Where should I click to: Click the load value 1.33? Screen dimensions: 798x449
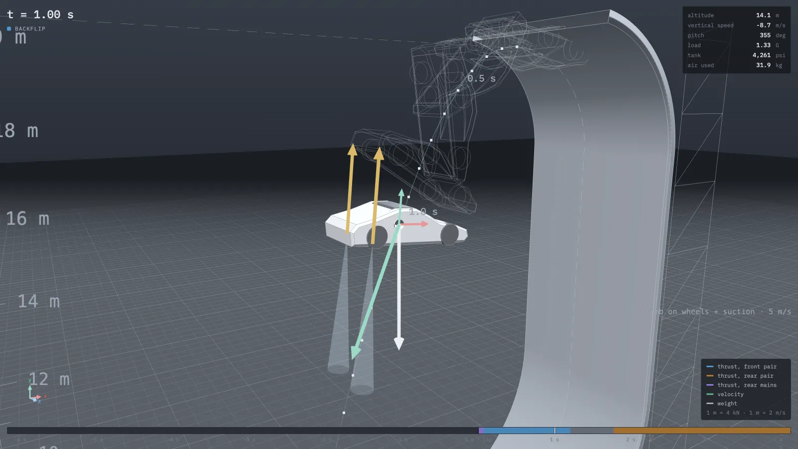click(763, 45)
